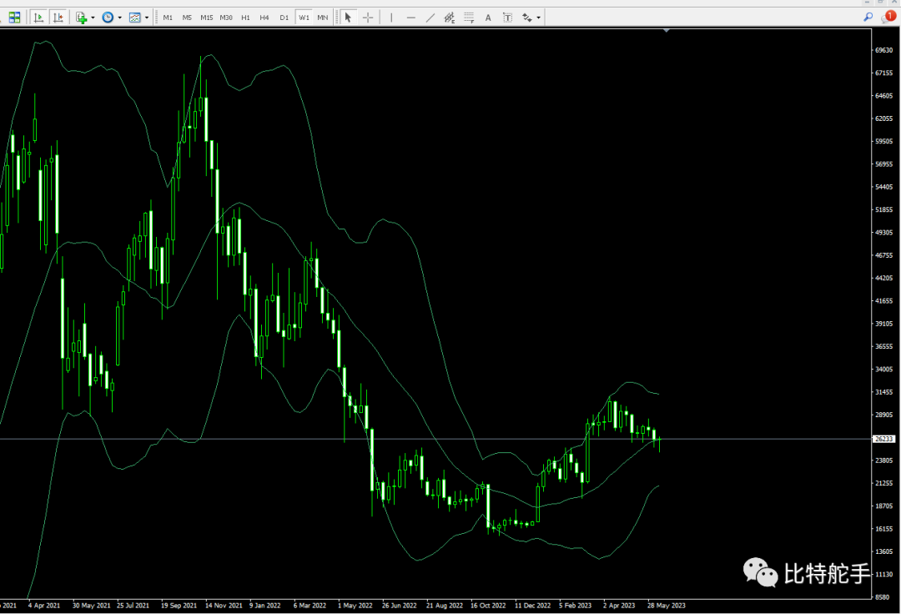
Task: Open the magnifier search icon
Action: (868, 18)
